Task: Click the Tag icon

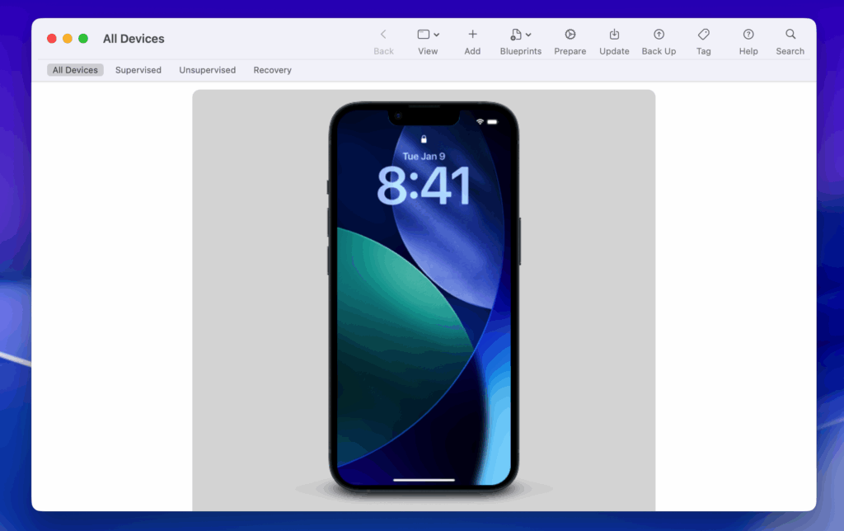Action: coord(703,35)
